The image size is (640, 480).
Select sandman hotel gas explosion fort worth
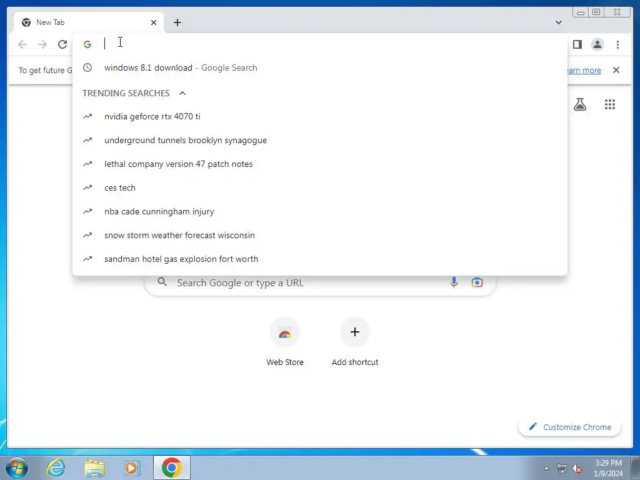(x=319, y=259)
